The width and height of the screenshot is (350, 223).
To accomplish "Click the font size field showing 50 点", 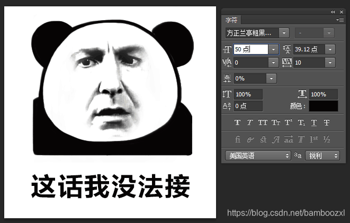I will pyautogui.click(x=250, y=49).
